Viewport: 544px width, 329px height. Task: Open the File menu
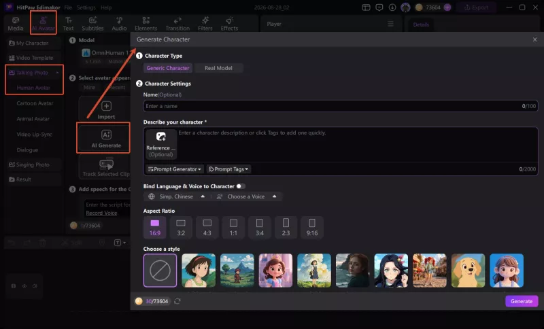(68, 7)
